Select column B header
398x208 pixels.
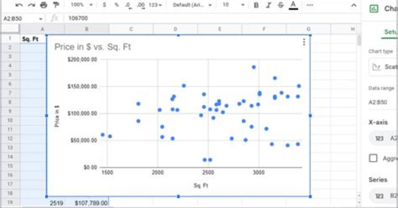point(87,29)
